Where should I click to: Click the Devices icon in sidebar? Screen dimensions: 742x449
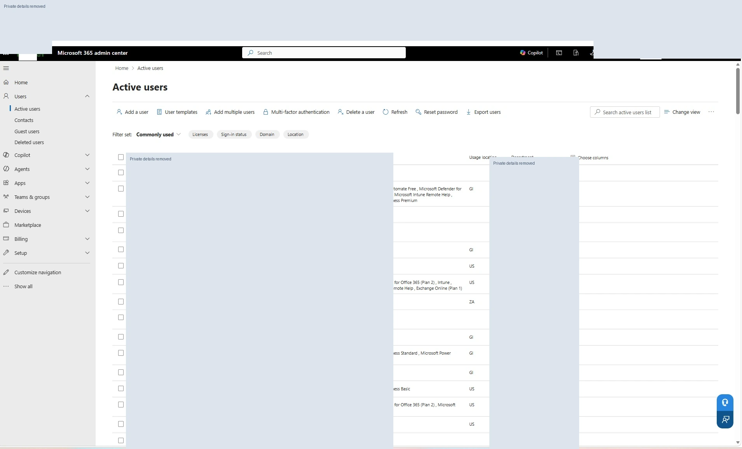(6, 211)
